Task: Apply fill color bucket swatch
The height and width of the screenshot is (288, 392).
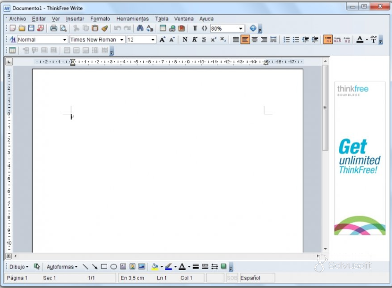Action: 155,267
